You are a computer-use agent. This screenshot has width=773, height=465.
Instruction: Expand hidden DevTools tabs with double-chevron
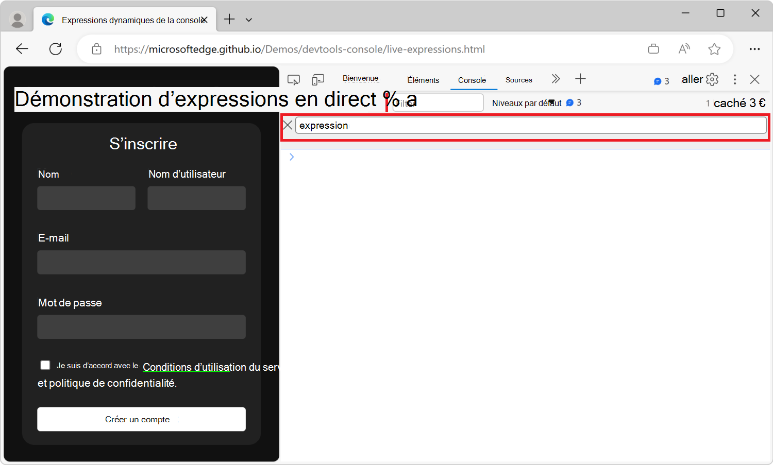[x=556, y=79]
